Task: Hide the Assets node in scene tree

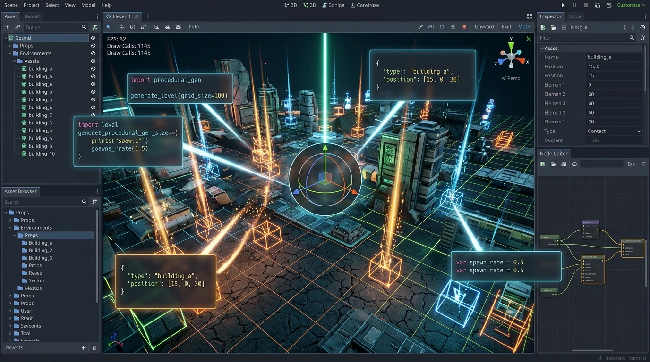Action: coord(93,61)
